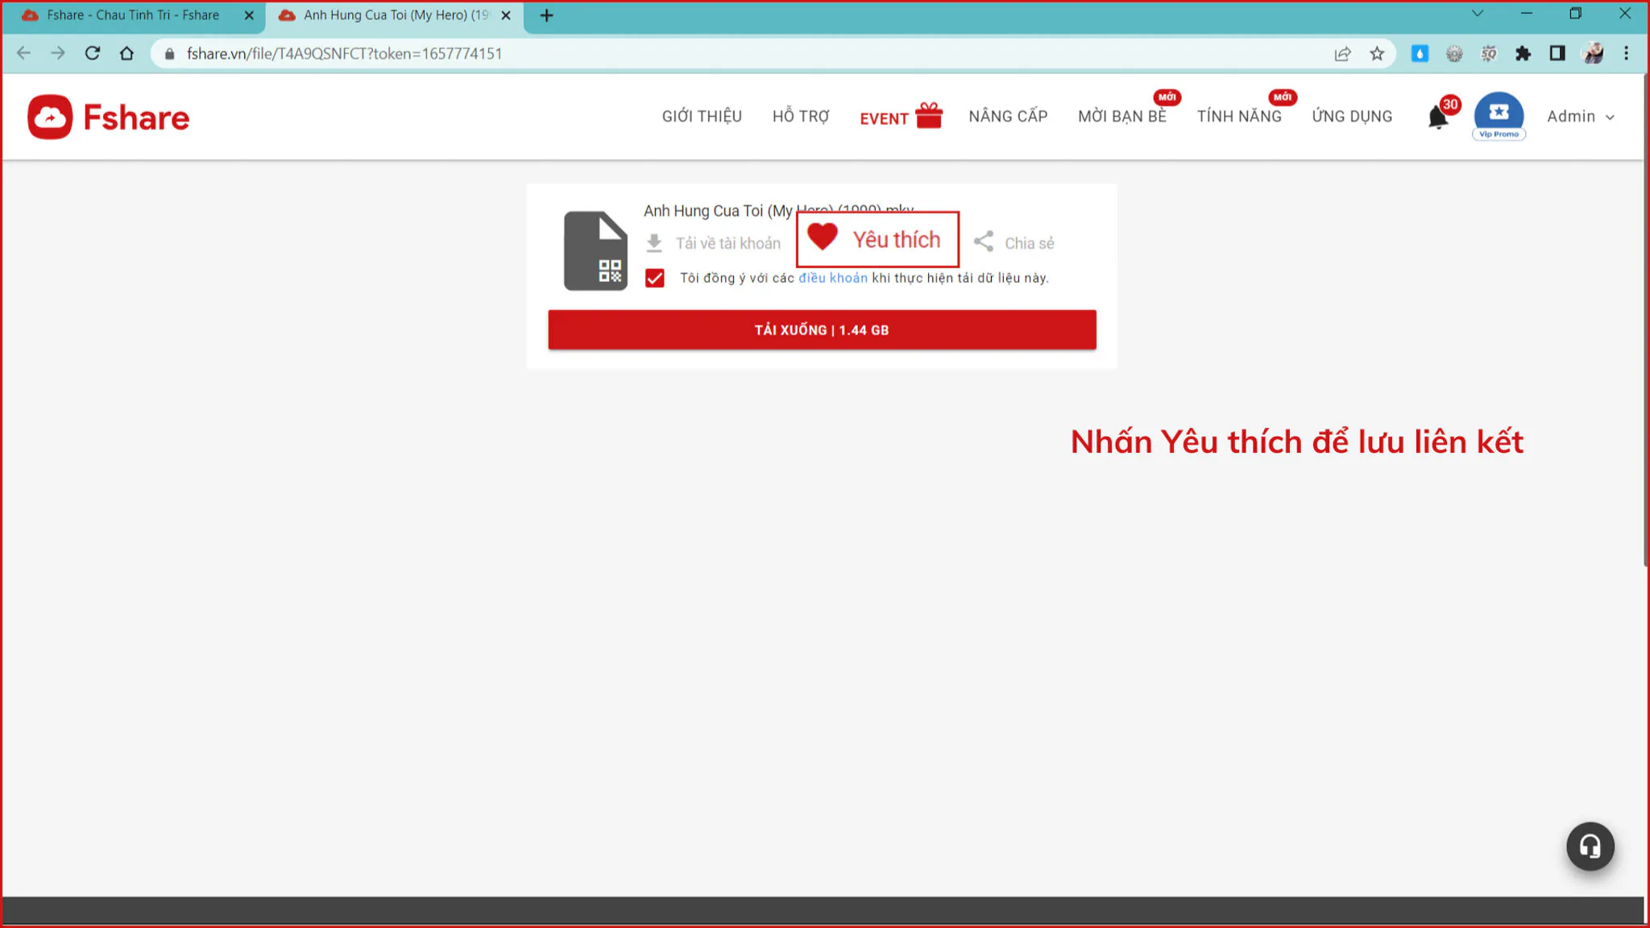The height and width of the screenshot is (928, 1650).
Task: Open NÂNG CẤP menu item
Action: point(1008,117)
